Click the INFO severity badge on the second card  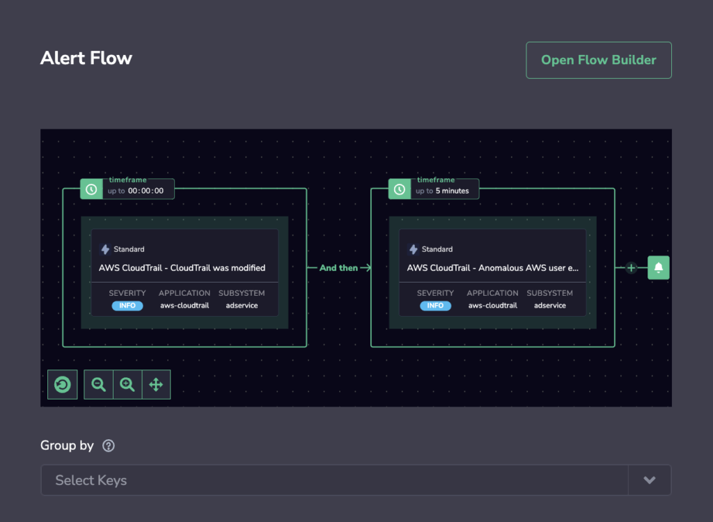pos(435,306)
